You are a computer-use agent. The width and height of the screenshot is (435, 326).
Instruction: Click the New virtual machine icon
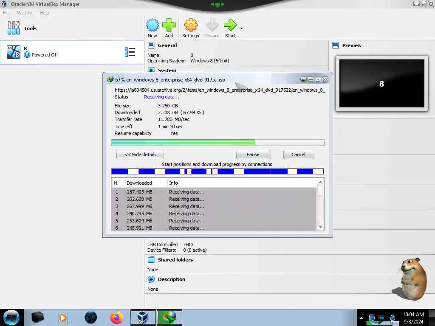click(153, 25)
